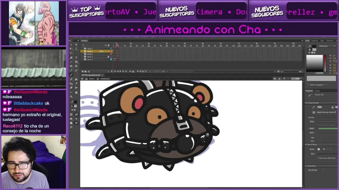Toggle Object drawing mode button
The image size is (339, 190).
click(314, 112)
